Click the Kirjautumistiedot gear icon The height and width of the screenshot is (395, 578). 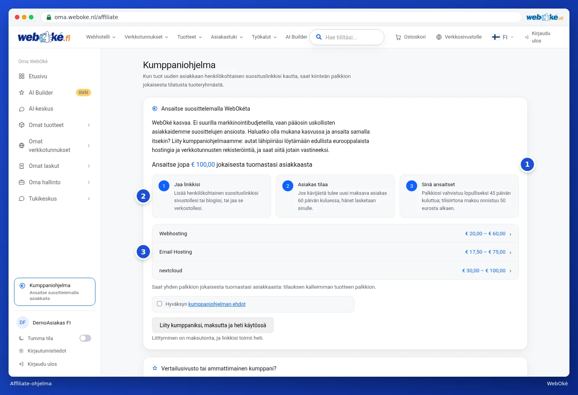point(21,351)
